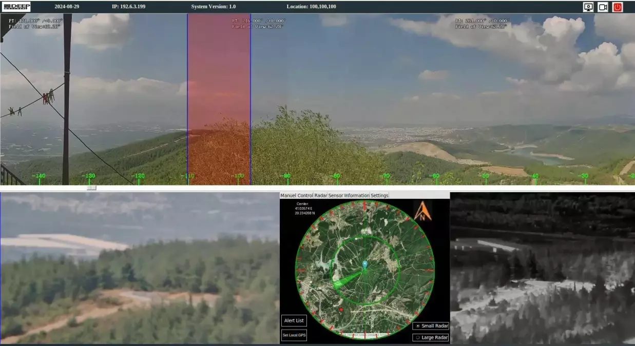Viewport: 635px width, 346px height.
Task: Click the red target marker on radar map
Action: (x=341, y=310)
